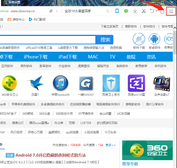Open 搜狗拼音输入法 hot search link
Viewport: 177px width, 168px height.
(x=94, y=48)
